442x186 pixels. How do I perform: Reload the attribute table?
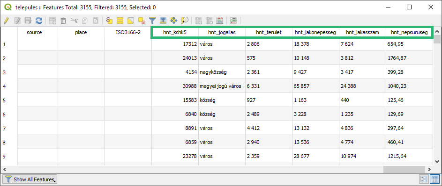click(38, 20)
